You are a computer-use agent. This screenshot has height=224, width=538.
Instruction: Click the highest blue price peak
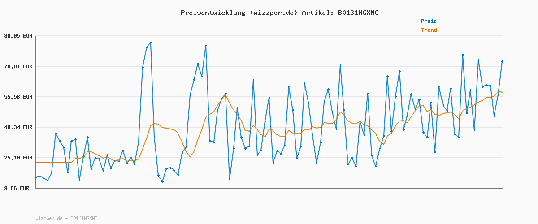(151, 43)
